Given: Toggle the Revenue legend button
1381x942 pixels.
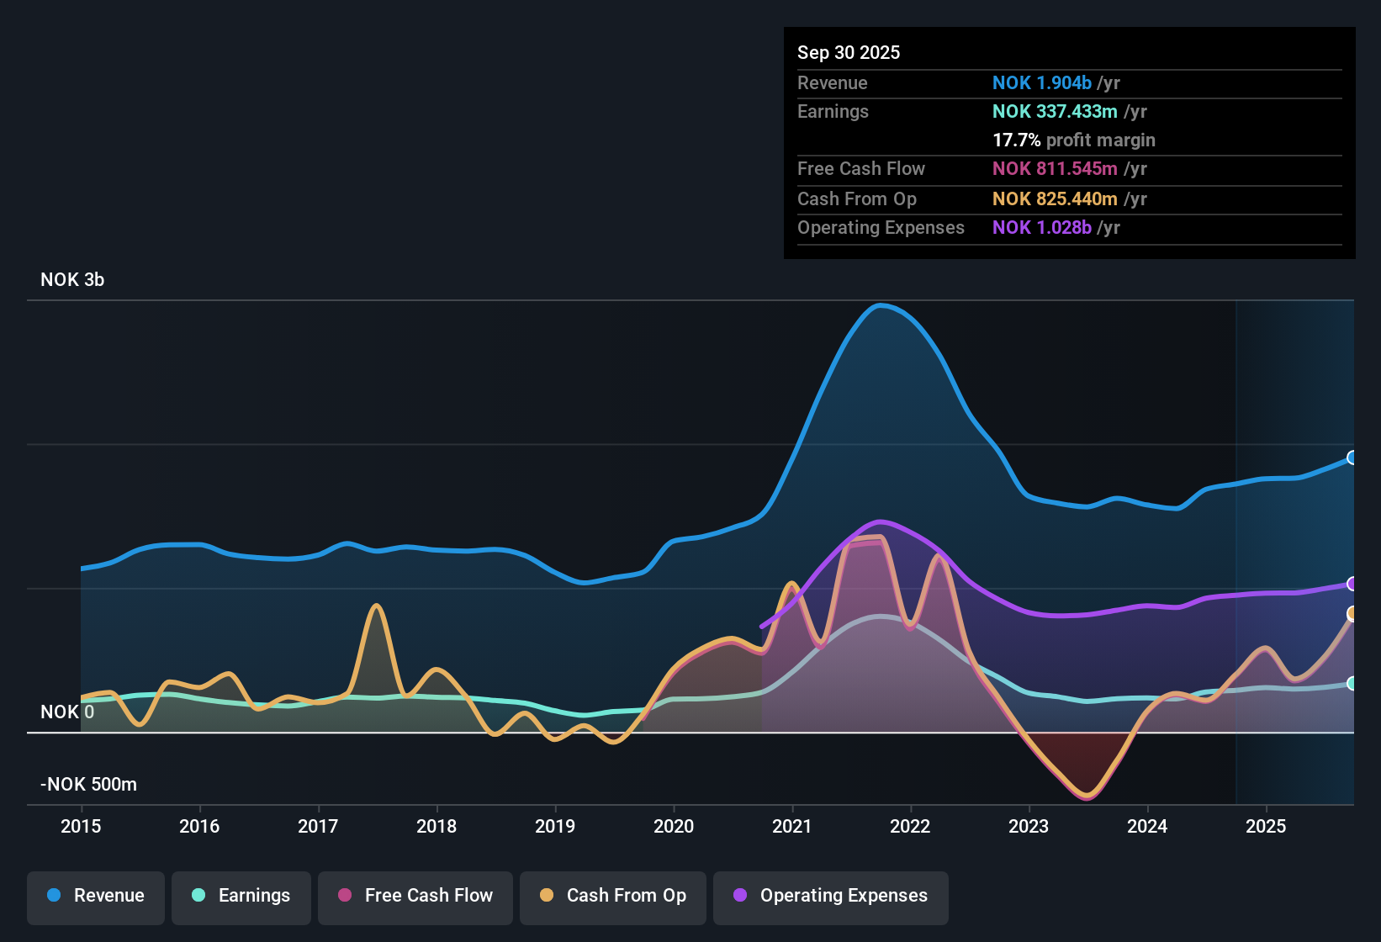Looking at the screenshot, I should click(x=96, y=896).
